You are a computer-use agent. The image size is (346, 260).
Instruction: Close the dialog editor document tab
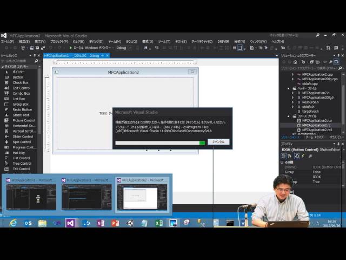click(x=107, y=55)
